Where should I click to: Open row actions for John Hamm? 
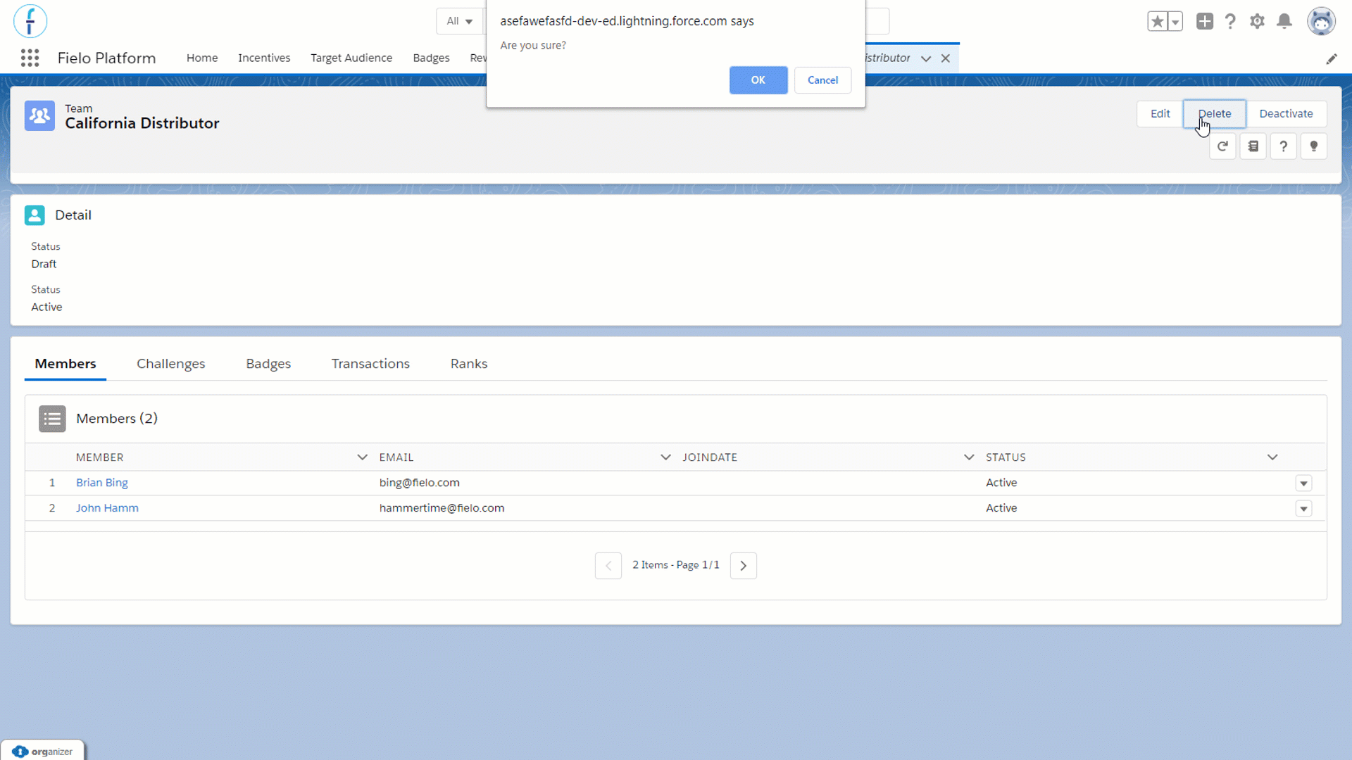[1303, 509]
